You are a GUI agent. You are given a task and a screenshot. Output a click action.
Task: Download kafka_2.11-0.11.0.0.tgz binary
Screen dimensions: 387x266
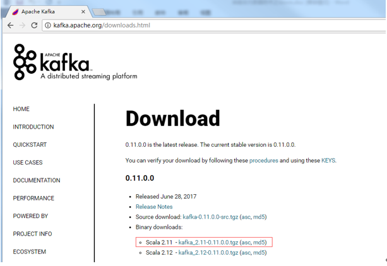click(208, 242)
